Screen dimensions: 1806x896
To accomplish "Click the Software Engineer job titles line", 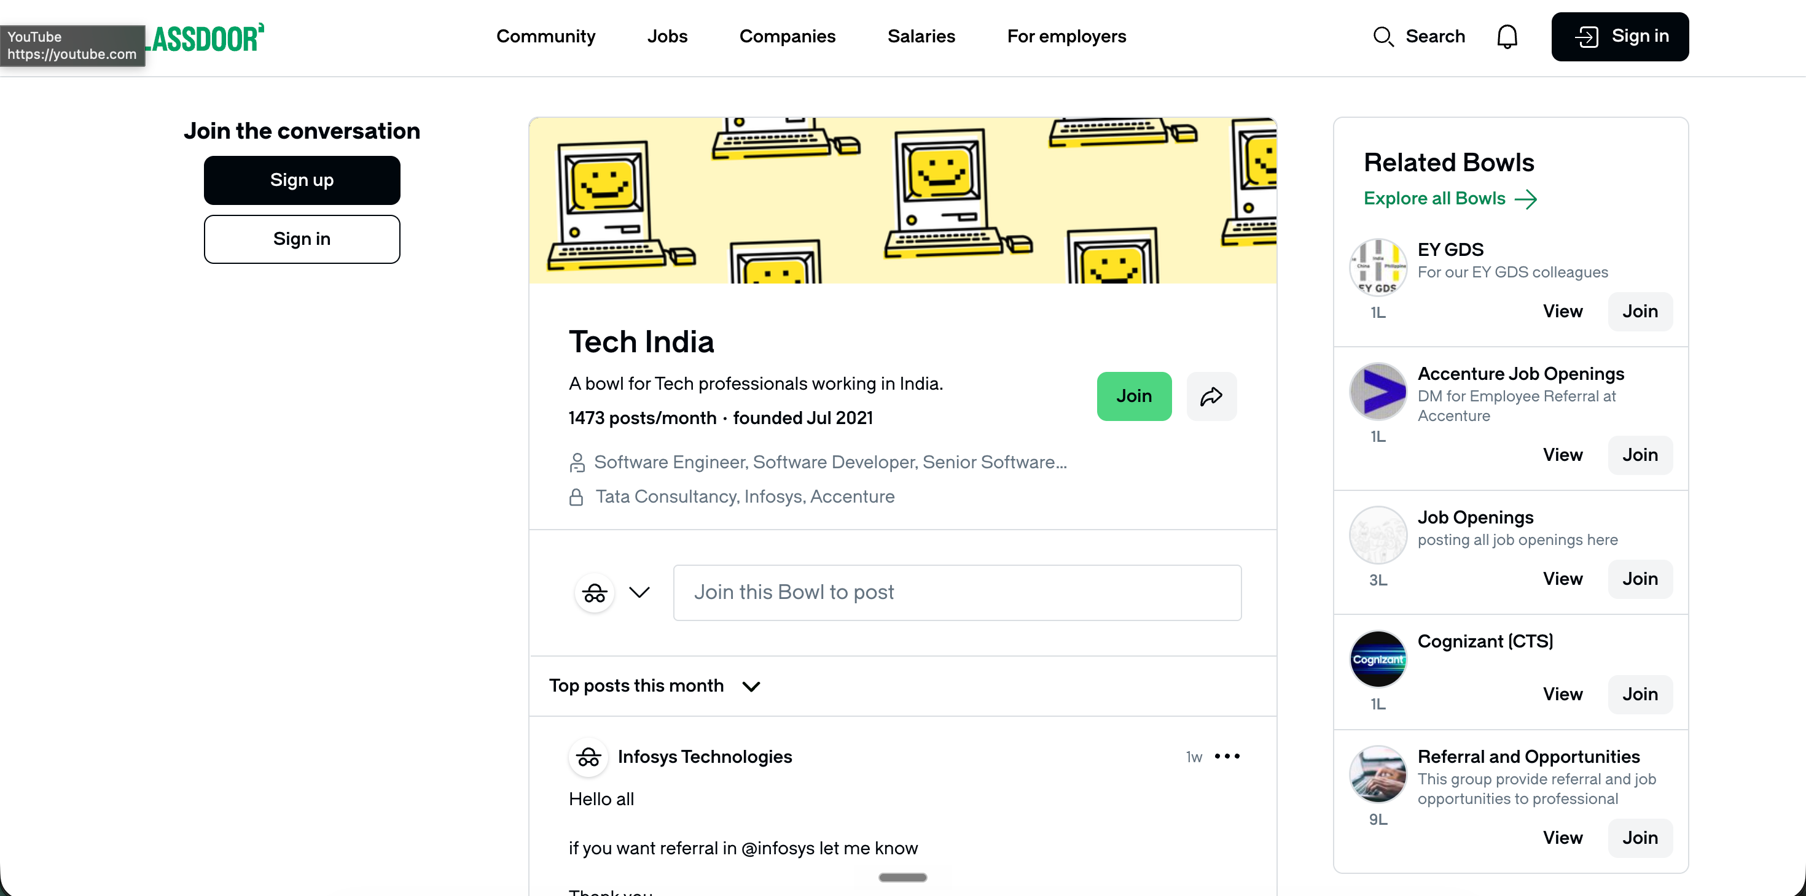I will pyautogui.click(x=830, y=462).
